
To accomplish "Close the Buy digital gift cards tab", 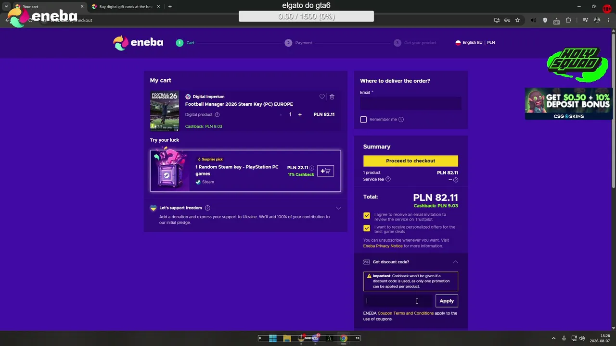I will [x=159, y=7].
